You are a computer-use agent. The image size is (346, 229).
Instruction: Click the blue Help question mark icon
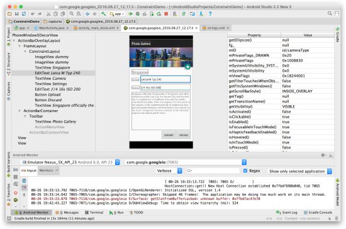click(x=210, y=14)
